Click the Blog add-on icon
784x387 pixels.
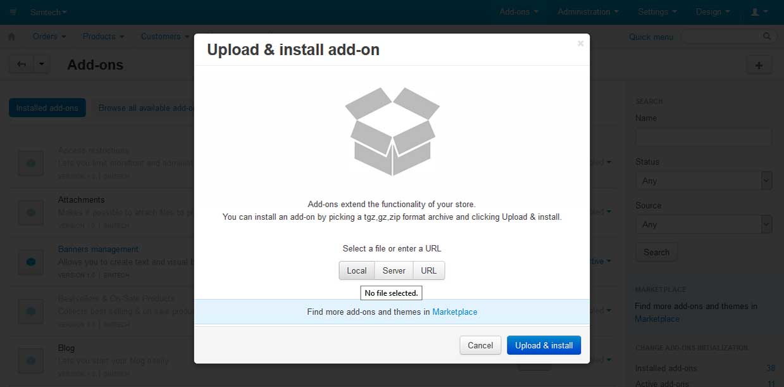pos(30,360)
